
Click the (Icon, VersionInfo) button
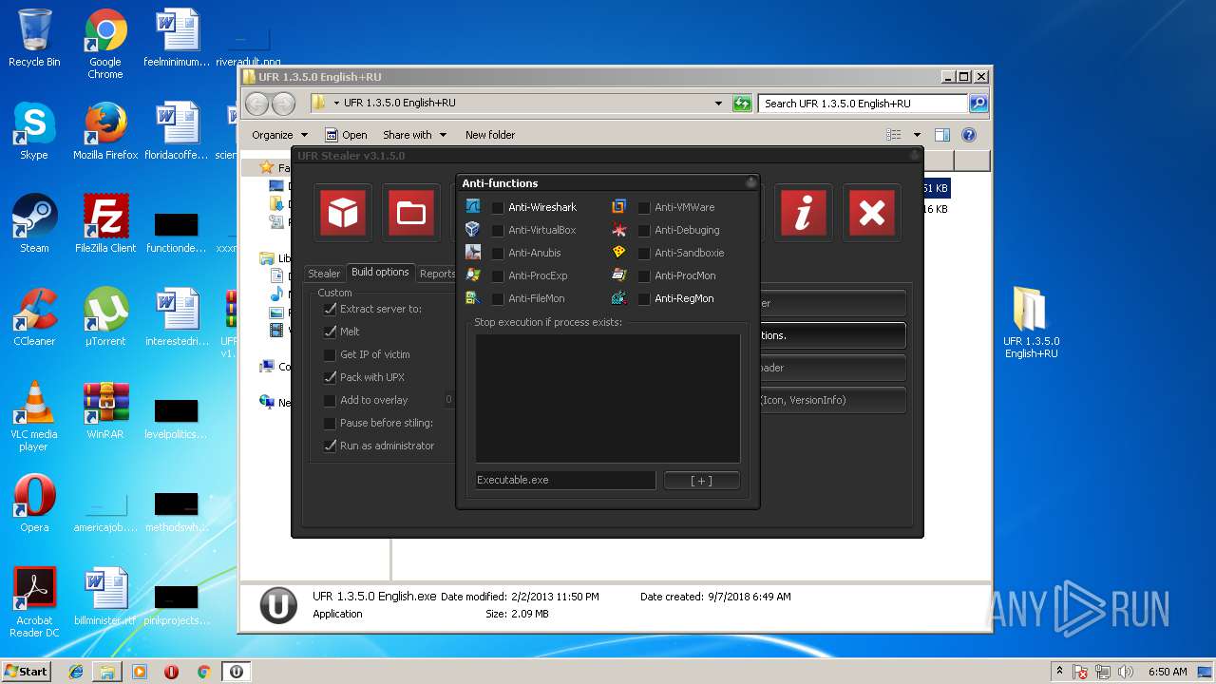pos(832,400)
